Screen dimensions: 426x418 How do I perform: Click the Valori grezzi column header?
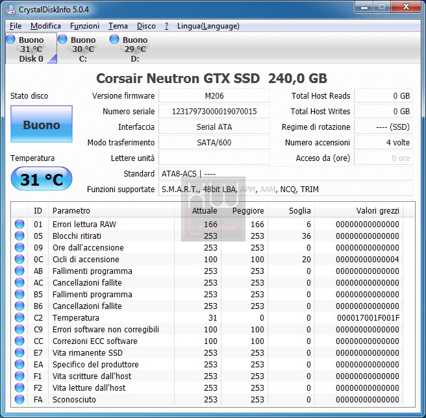pyautogui.click(x=359, y=210)
